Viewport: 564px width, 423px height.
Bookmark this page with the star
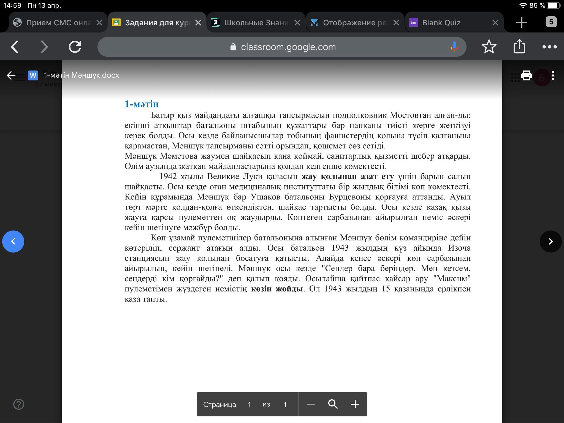489,47
